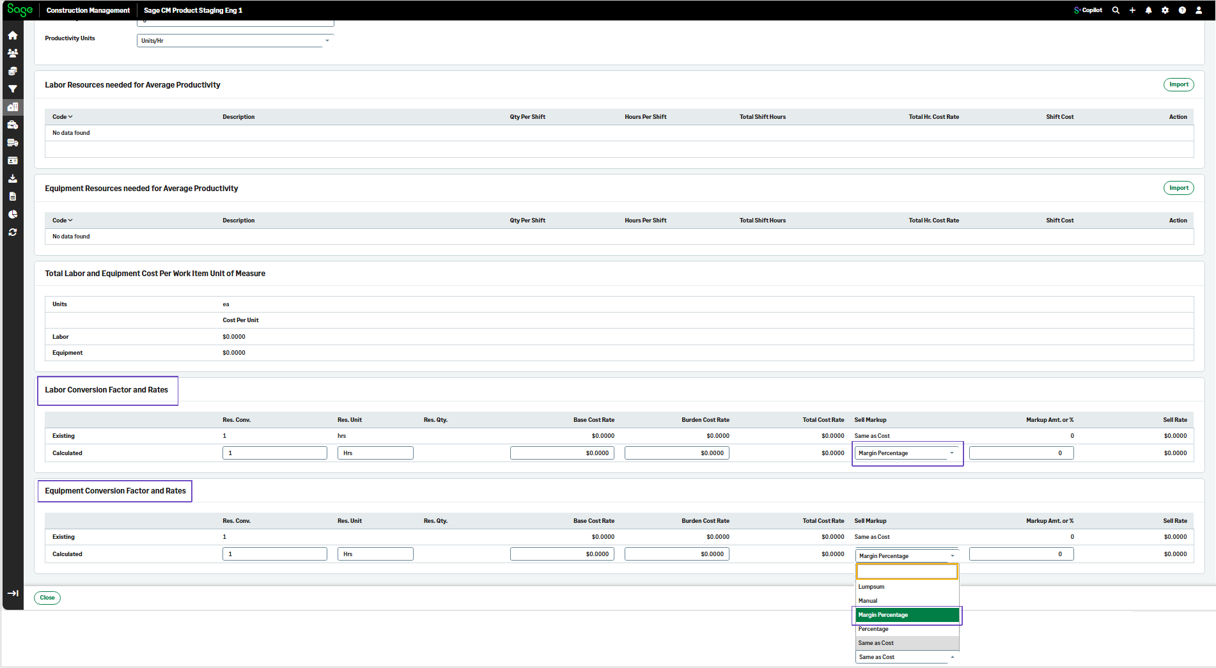Click the pie chart reports sidebar icon
This screenshot has width=1216, height=668.
tap(13, 215)
